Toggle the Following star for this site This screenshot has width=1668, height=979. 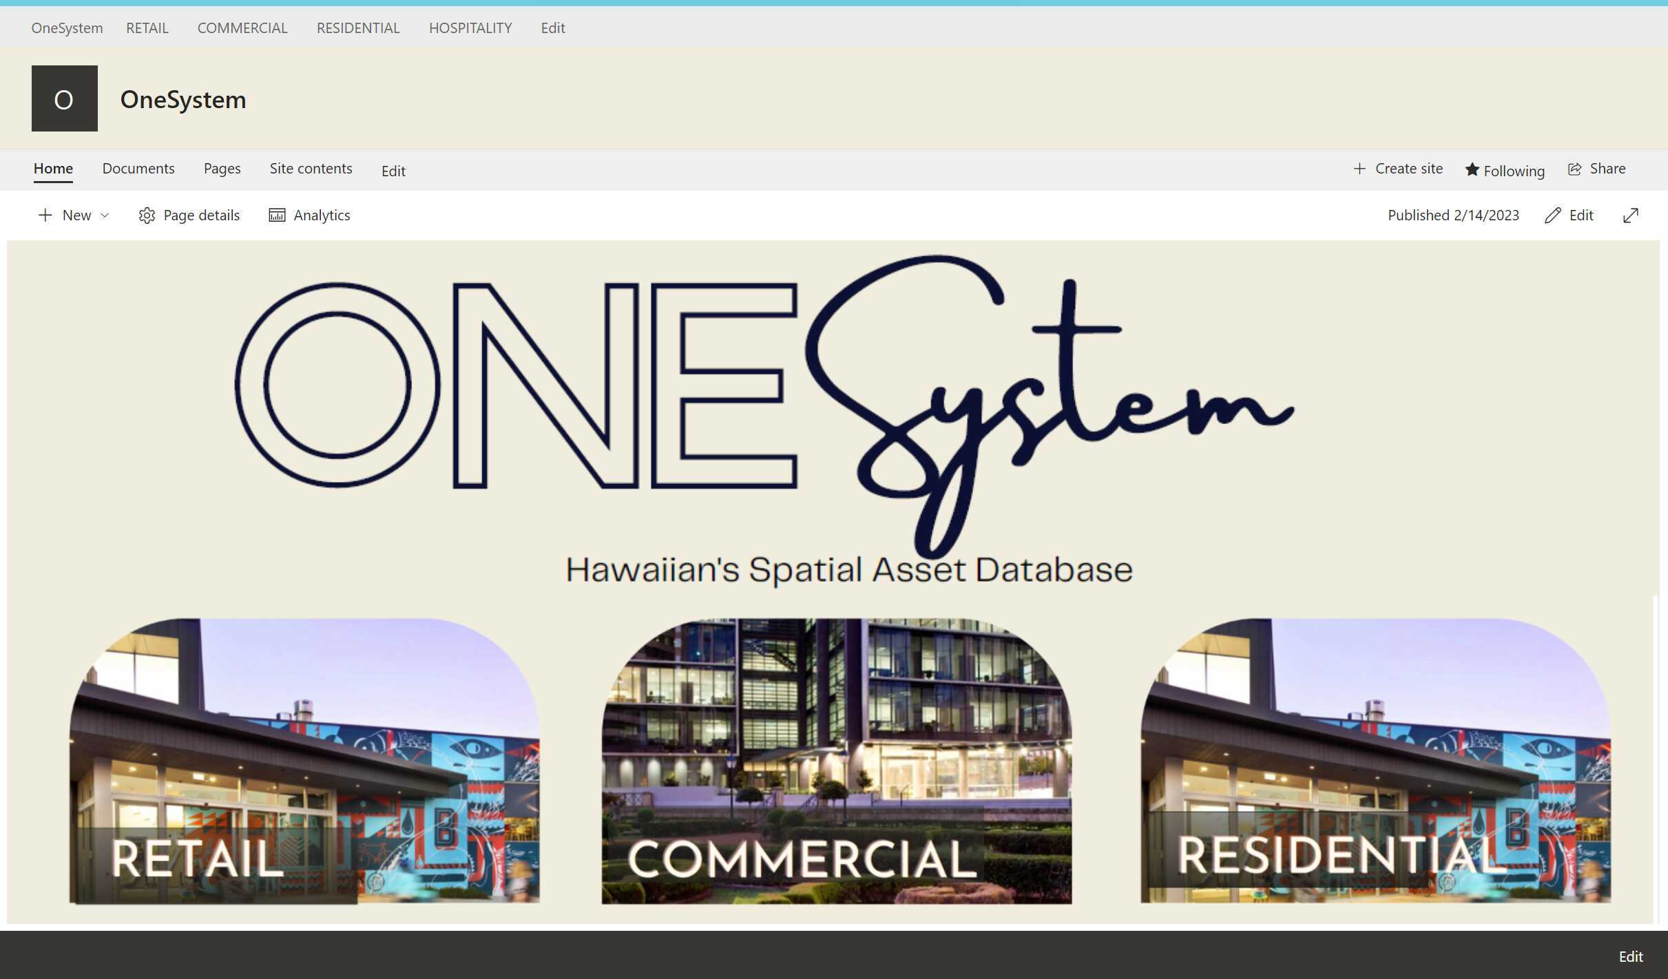click(x=1473, y=170)
